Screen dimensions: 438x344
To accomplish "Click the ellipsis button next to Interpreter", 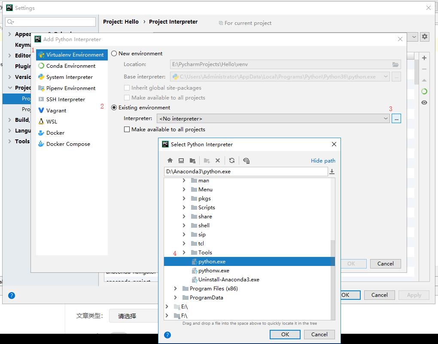I will (396, 118).
